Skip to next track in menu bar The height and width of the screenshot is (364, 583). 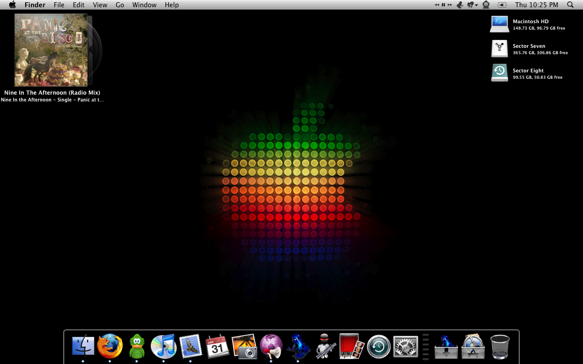(450, 5)
